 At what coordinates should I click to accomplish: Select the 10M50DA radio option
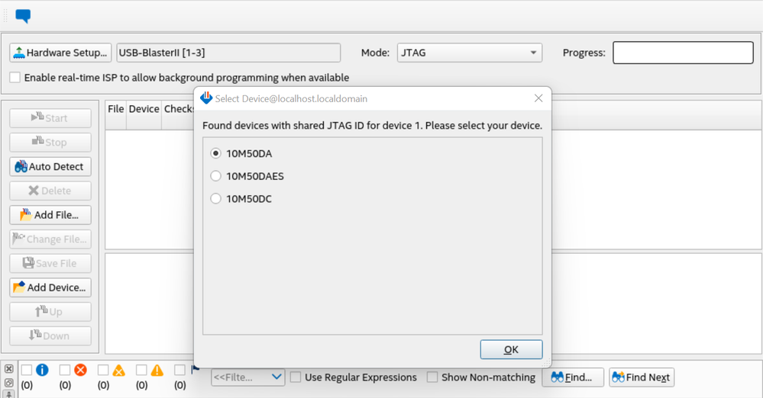tap(216, 152)
